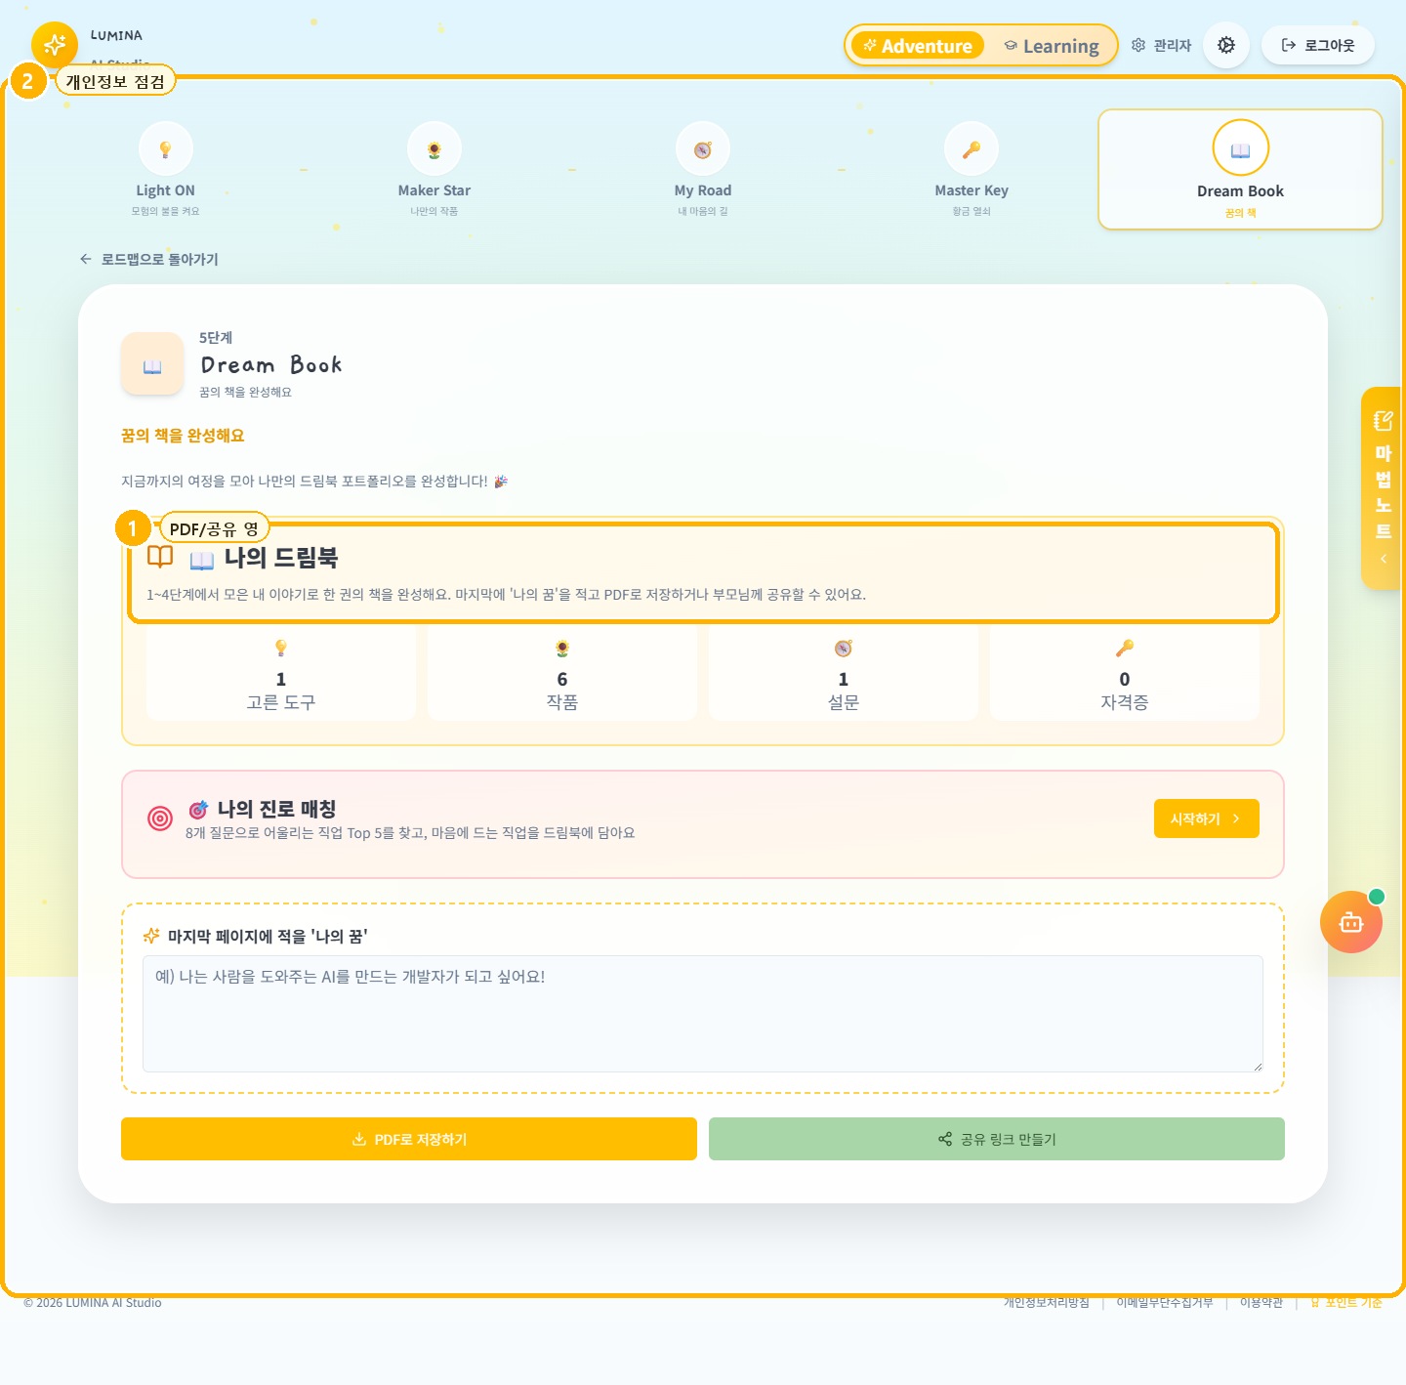Click the magic note pencil icon
Screen dimensions: 1406x1385
[1383, 421]
